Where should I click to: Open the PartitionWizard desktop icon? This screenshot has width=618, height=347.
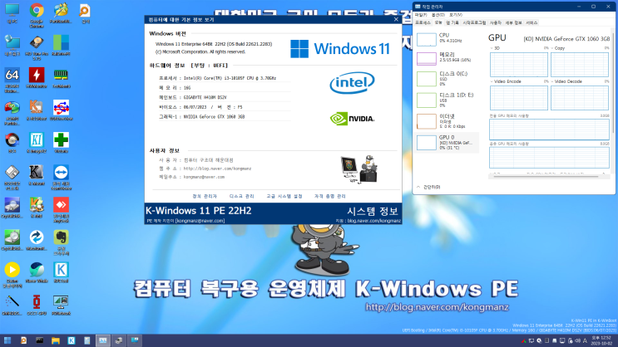[61, 13]
